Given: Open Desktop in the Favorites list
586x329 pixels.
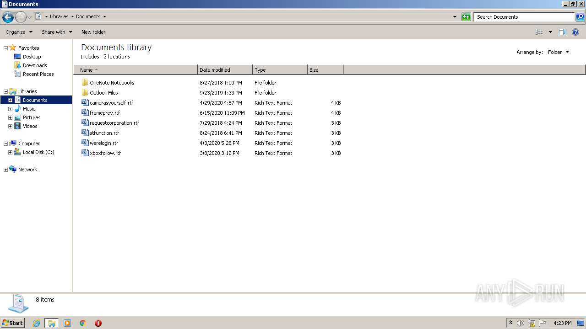Looking at the screenshot, I should (32, 57).
